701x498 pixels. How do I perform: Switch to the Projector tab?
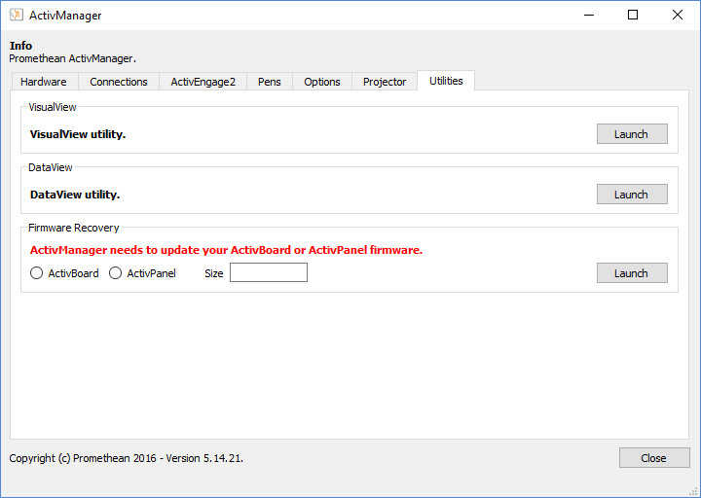pyautogui.click(x=385, y=82)
